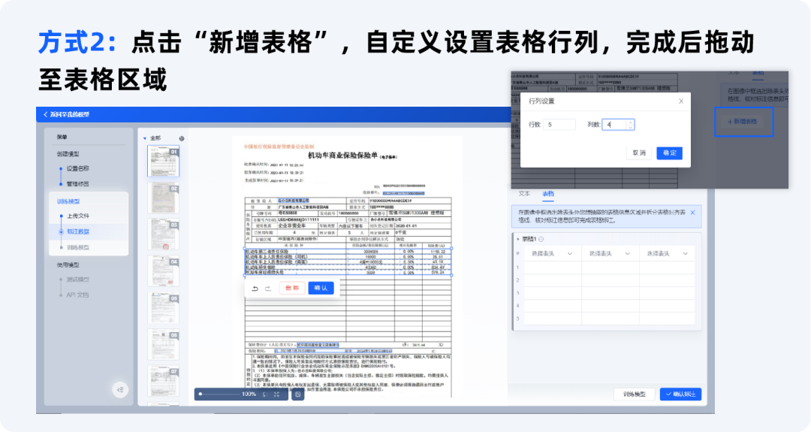Click the 确认标注 button

coord(680,394)
